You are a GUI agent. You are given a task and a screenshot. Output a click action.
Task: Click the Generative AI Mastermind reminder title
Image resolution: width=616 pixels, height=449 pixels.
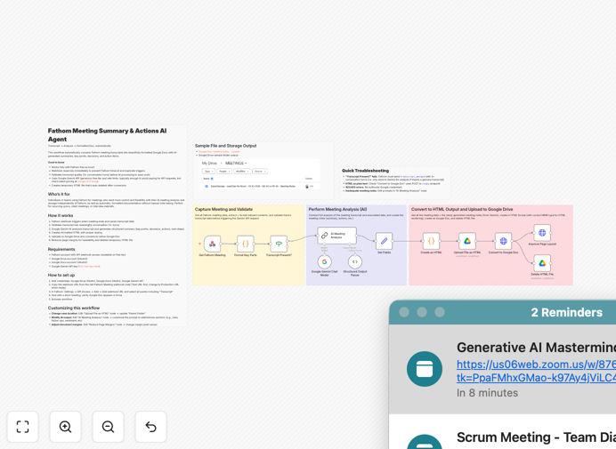coord(536,348)
